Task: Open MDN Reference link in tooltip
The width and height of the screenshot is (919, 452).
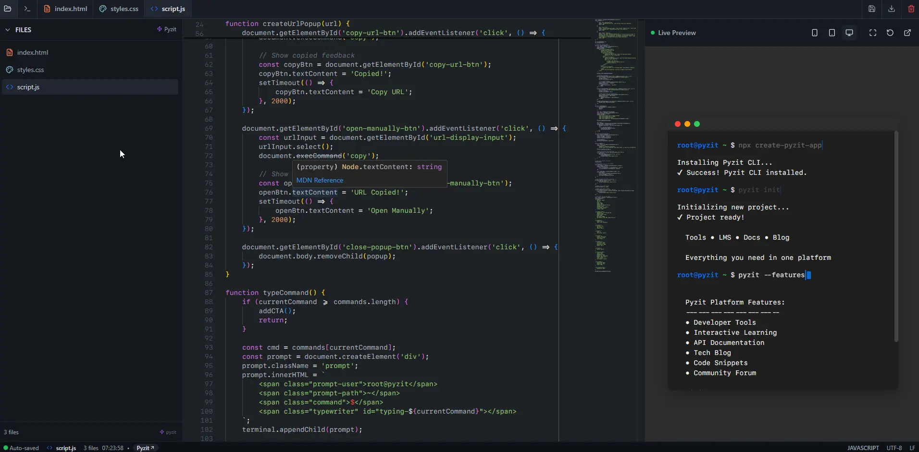Action: tap(320, 180)
